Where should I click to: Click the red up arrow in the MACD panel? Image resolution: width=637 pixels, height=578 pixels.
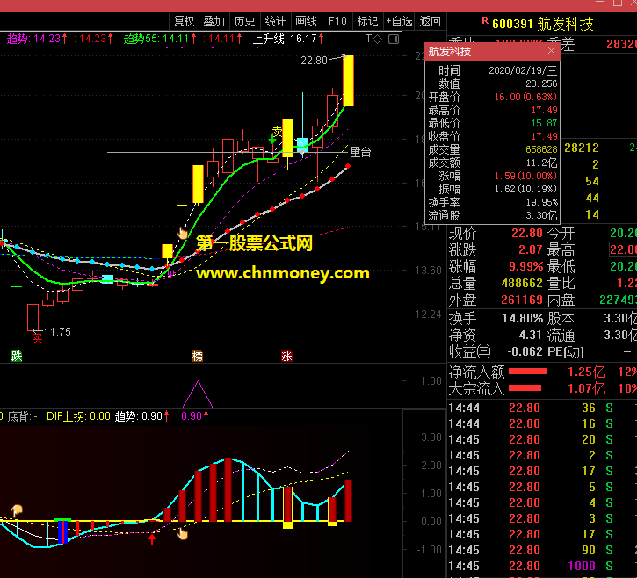[x=152, y=539]
